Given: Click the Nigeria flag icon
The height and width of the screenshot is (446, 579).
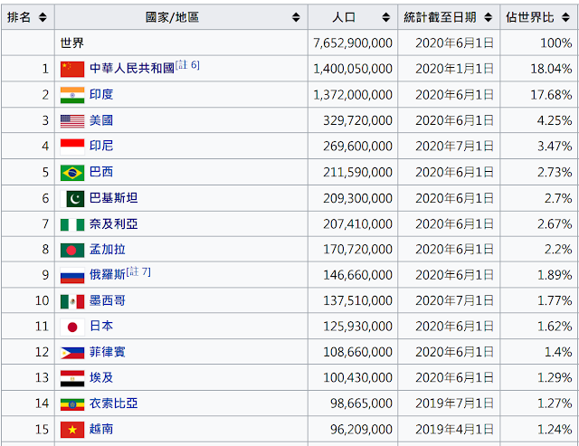Looking at the screenshot, I should (x=72, y=224).
